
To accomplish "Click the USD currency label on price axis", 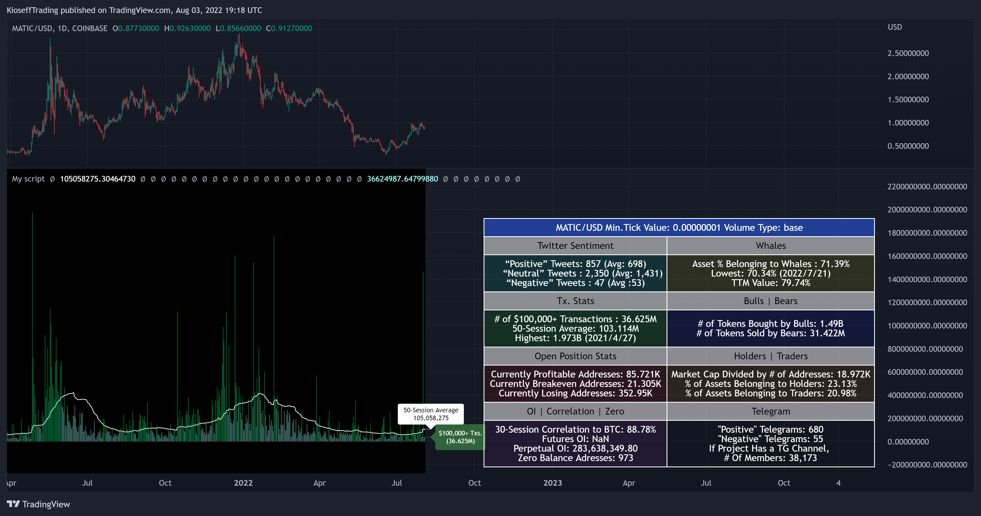I will tap(895, 27).
